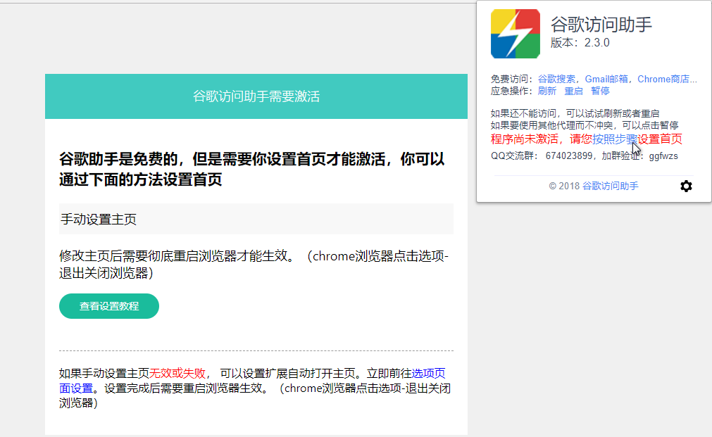Click the 谷歌访问助手需要激活 teal banner title
Screen dimensions: 712x437
[x=256, y=96]
